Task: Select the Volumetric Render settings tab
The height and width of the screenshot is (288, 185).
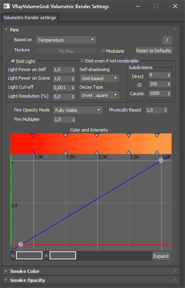Action: (x=29, y=18)
